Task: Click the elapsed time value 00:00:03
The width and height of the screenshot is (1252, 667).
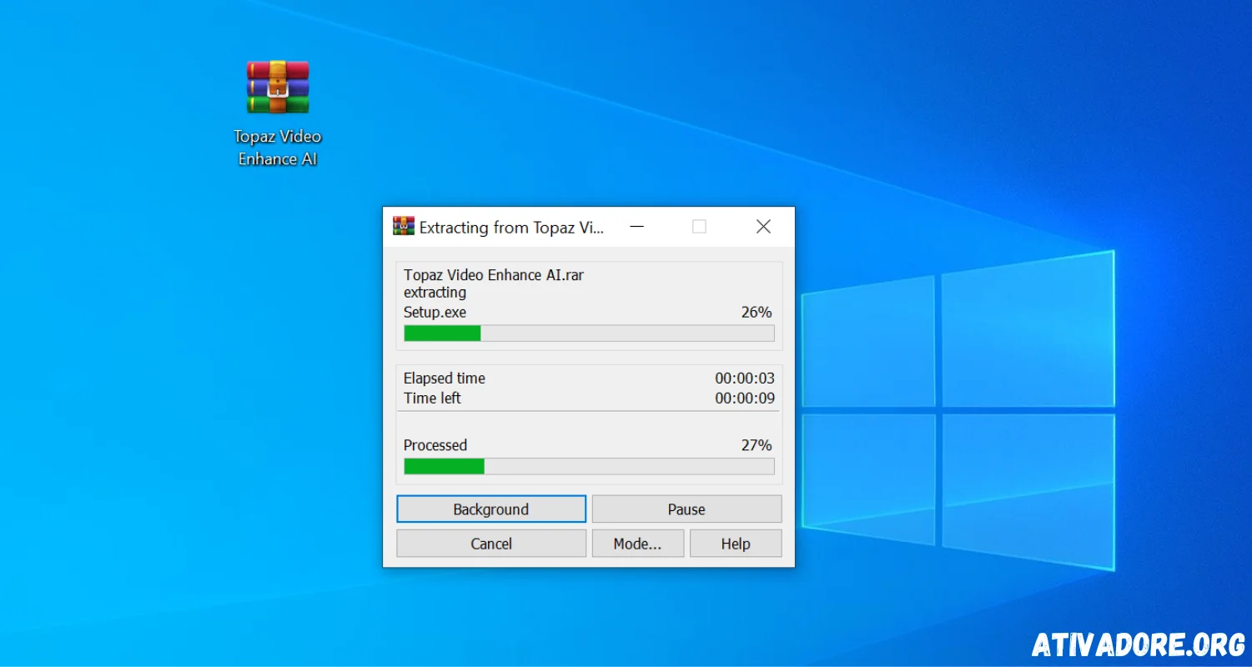Action: (745, 379)
